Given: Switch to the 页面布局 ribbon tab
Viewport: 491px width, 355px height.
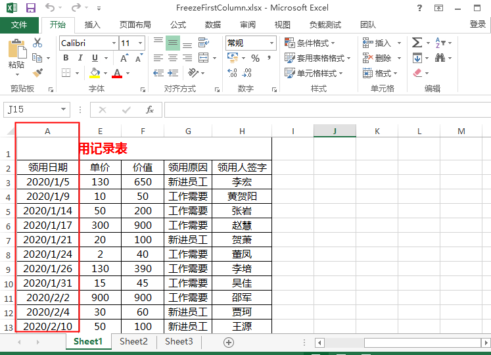Looking at the screenshot, I should click(x=135, y=25).
